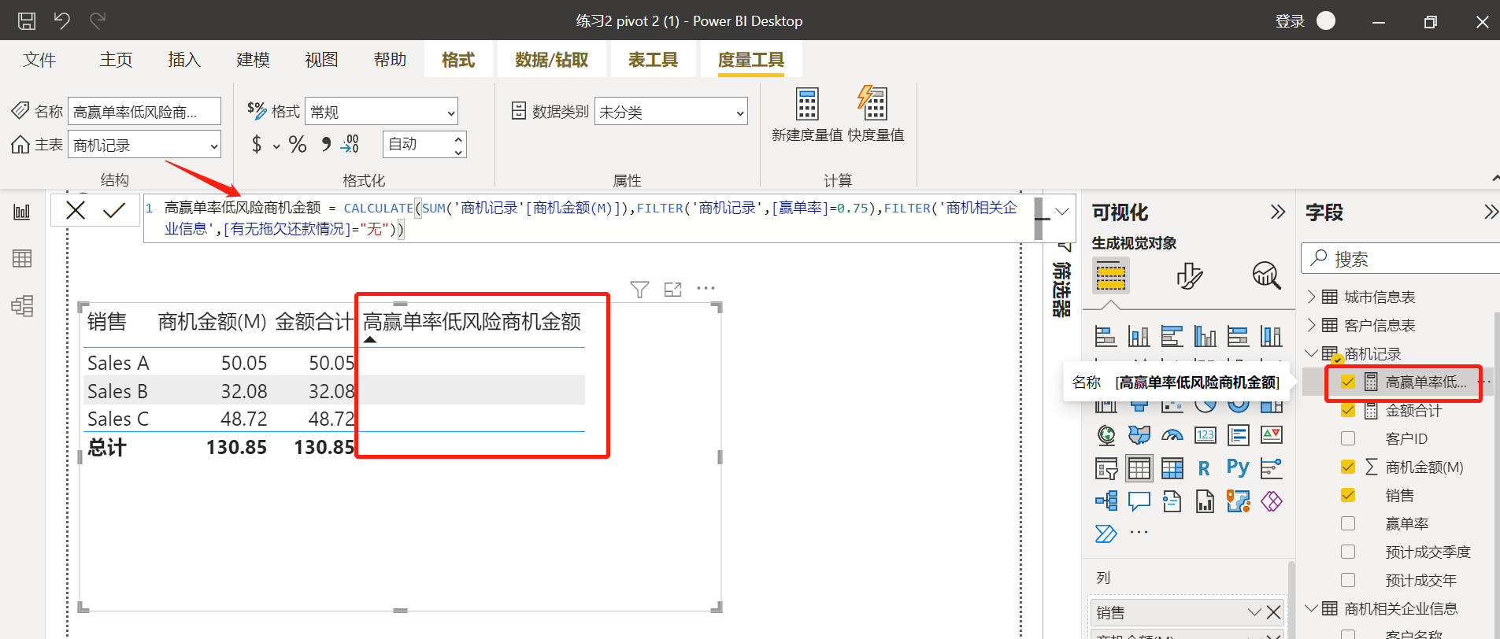This screenshot has height=639, width=1500.
Task: Switch to Data view in left sidebar
Action: [22, 259]
